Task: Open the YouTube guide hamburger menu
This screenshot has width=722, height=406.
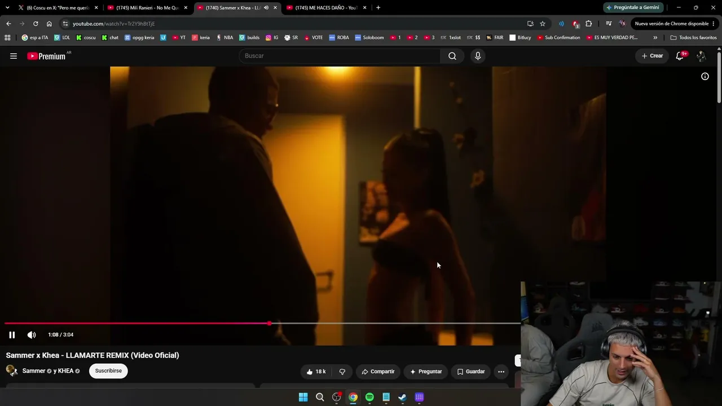Action: click(x=14, y=56)
